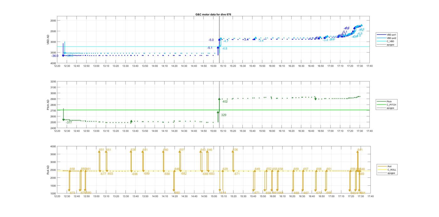Click the dark blue '-5.0' VBD label
Viewport: 439px width, 217px height.
(211, 40)
